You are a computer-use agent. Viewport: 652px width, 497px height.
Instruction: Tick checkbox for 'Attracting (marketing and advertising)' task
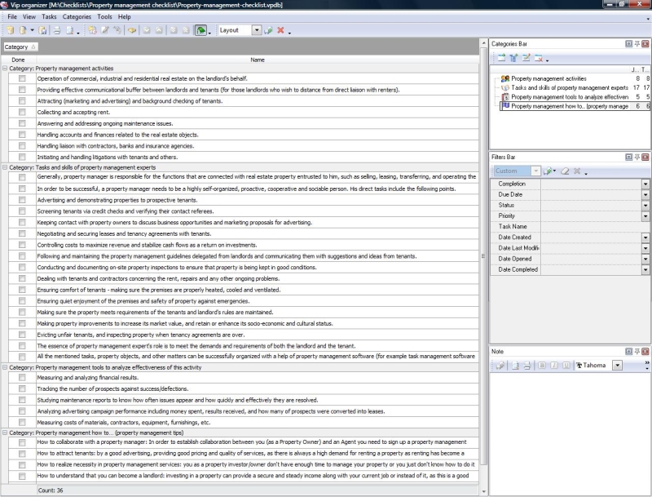[22, 101]
